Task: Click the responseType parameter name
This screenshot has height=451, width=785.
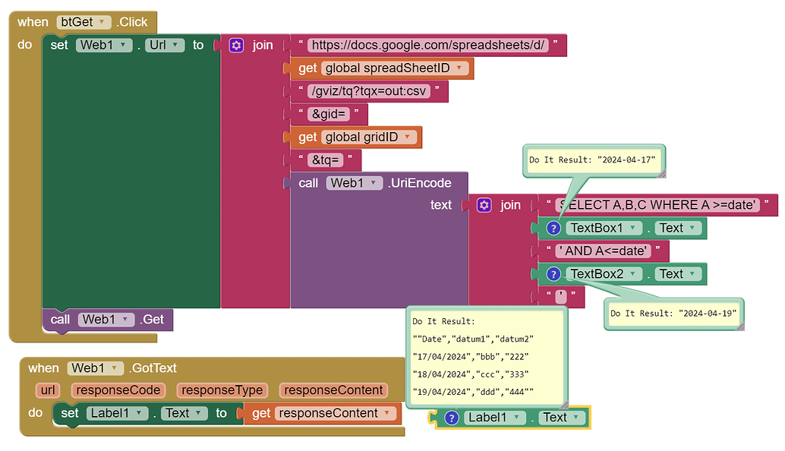Action: (222, 390)
